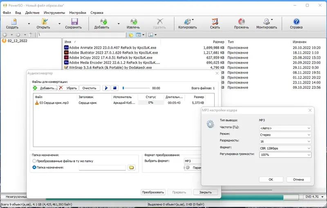Stop audio playback in the converter

click(115, 88)
